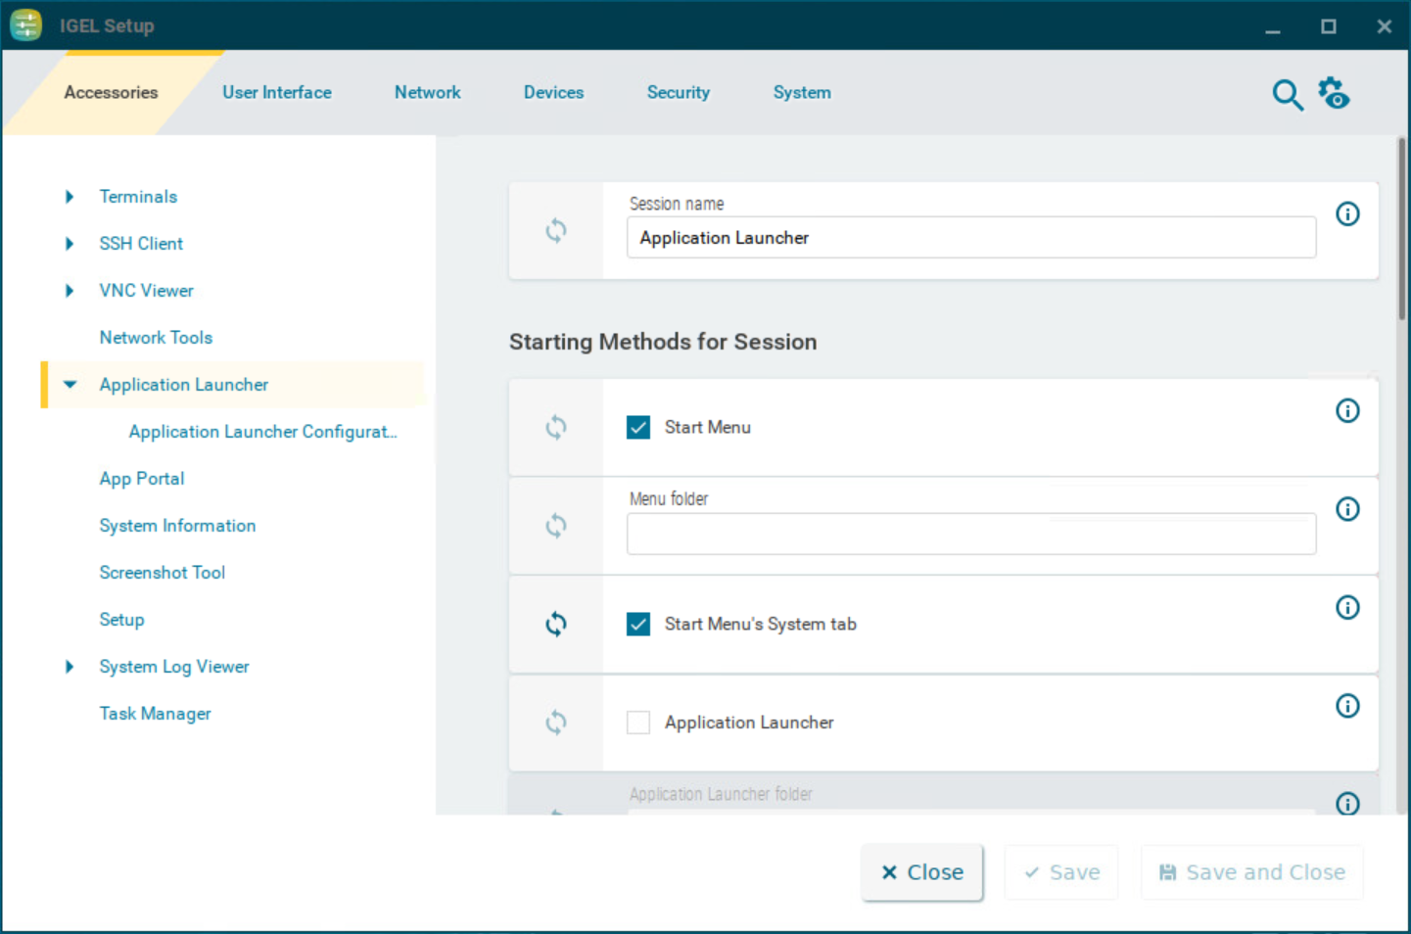Switch to the Network tab
The height and width of the screenshot is (934, 1411).
pyautogui.click(x=427, y=93)
